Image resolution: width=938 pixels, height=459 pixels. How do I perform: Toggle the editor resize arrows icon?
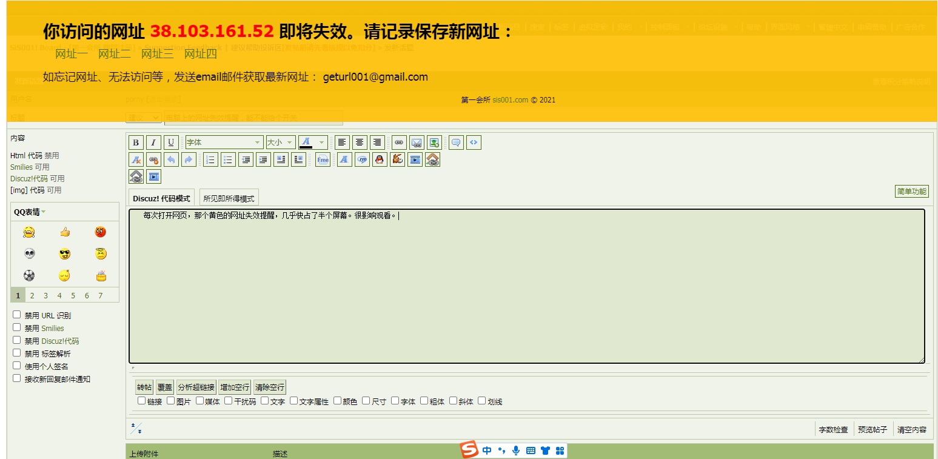point(136,428)
